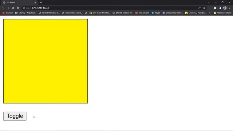Viewport: 233px width, 131px height.
Task: Expand the bookmarks overflow chevron
Action: (210, 13)
